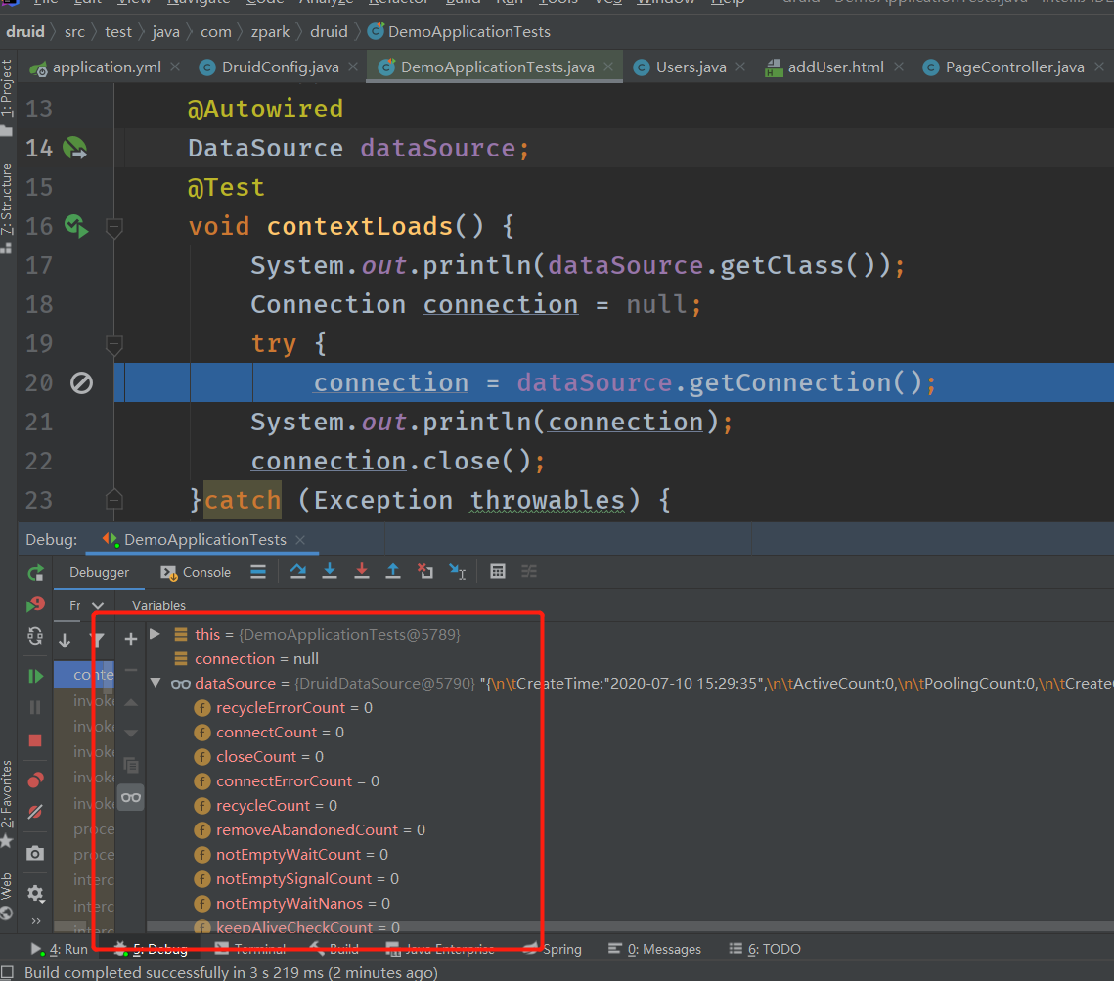The width and height of the screenshot is (1114, 981).
Task: Open debugger settings gear menu
Action: click(x=35, y=893)
